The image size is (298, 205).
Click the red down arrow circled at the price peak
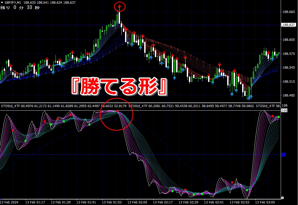pos(119,6)
